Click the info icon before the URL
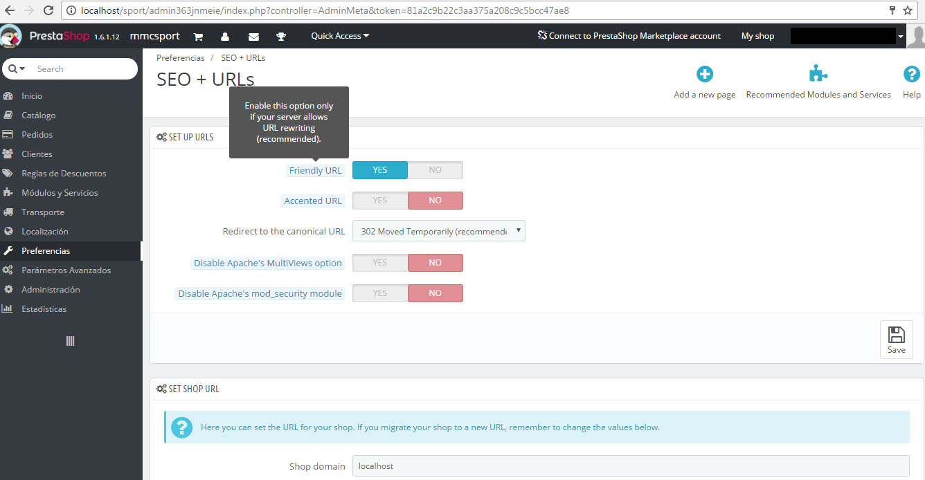Image resolution: width=925 pixels, height=480 pixels. coord(71,11)
